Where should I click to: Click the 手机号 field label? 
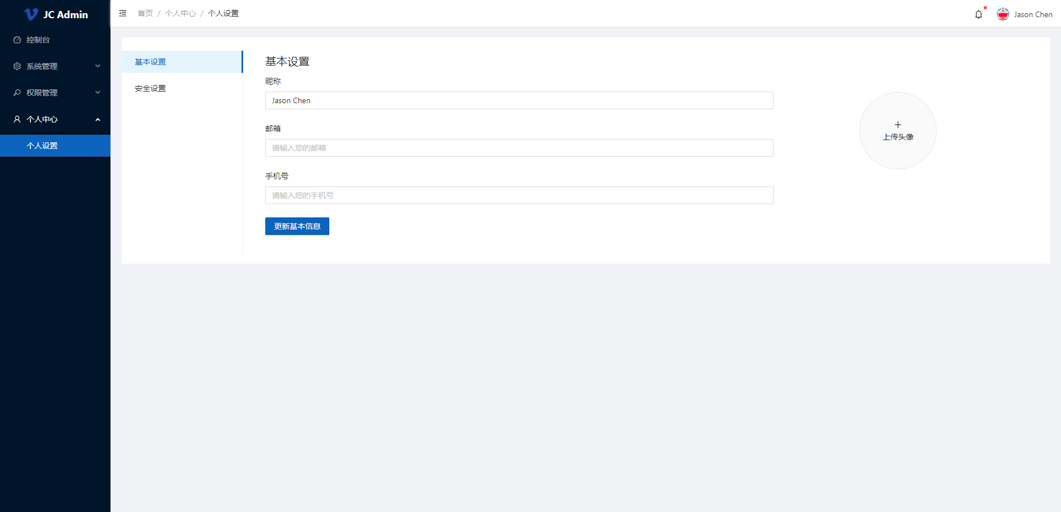[x=277, y=176]
